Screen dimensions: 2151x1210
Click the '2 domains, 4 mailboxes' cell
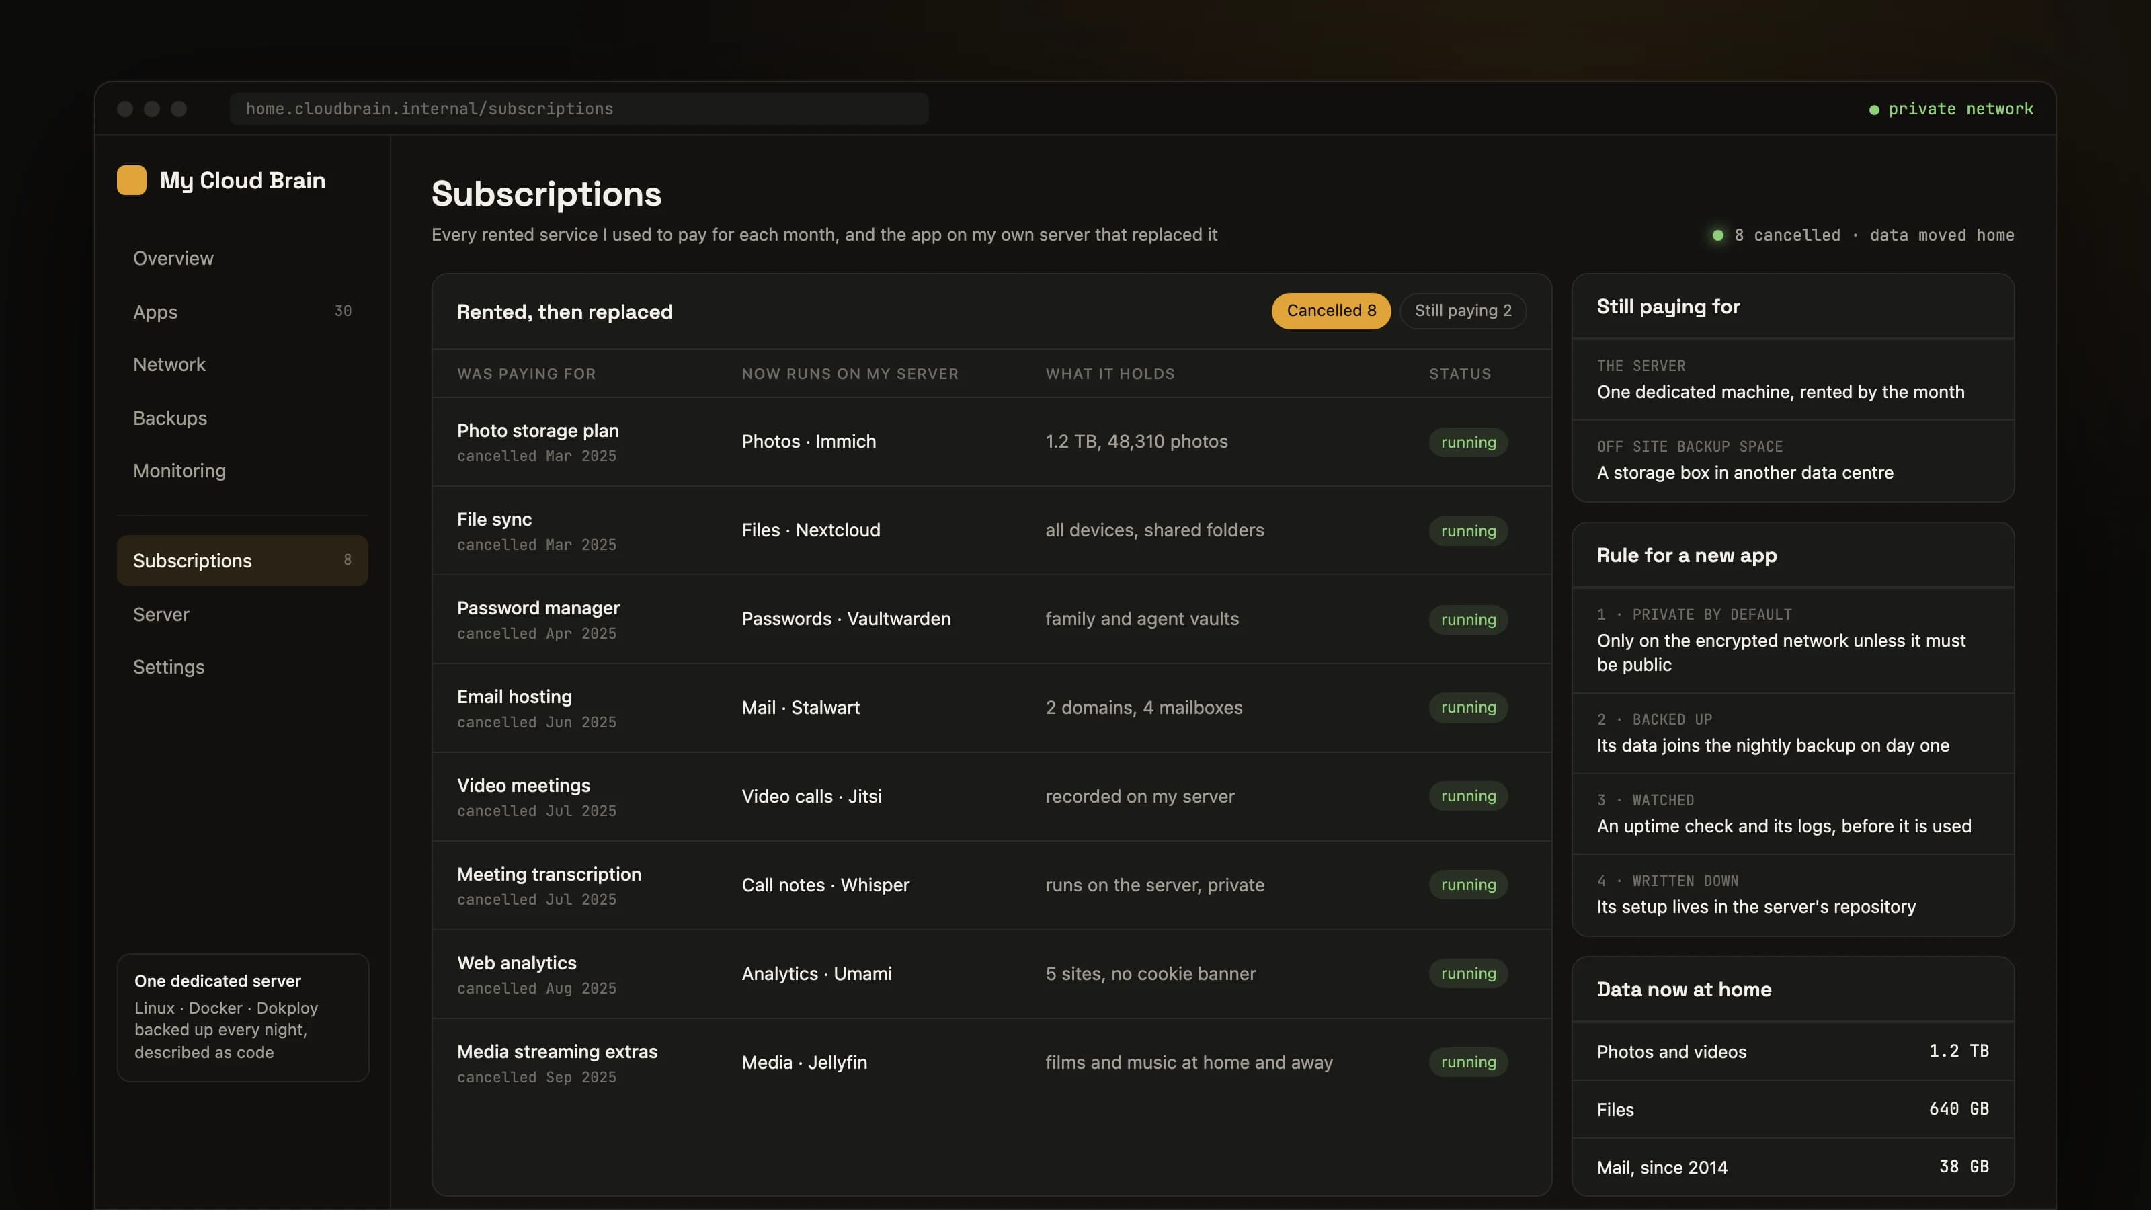[x=1144, y=707]
